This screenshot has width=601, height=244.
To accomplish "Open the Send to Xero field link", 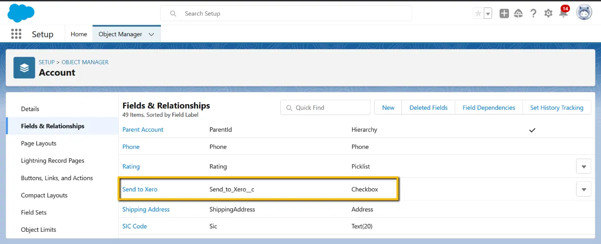I will [140, 190].
